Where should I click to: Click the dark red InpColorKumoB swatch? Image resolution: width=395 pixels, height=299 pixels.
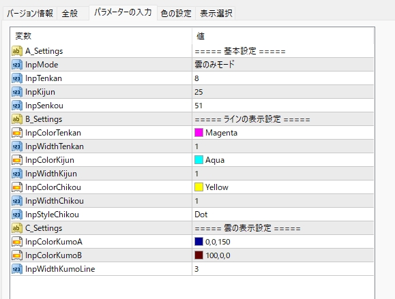(199, 255)
